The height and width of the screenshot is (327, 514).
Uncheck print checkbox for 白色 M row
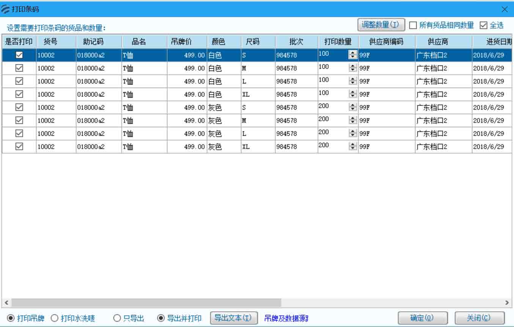tap(19, 68)
